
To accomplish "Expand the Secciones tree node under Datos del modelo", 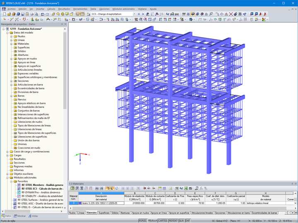I will tap(11, 81).
